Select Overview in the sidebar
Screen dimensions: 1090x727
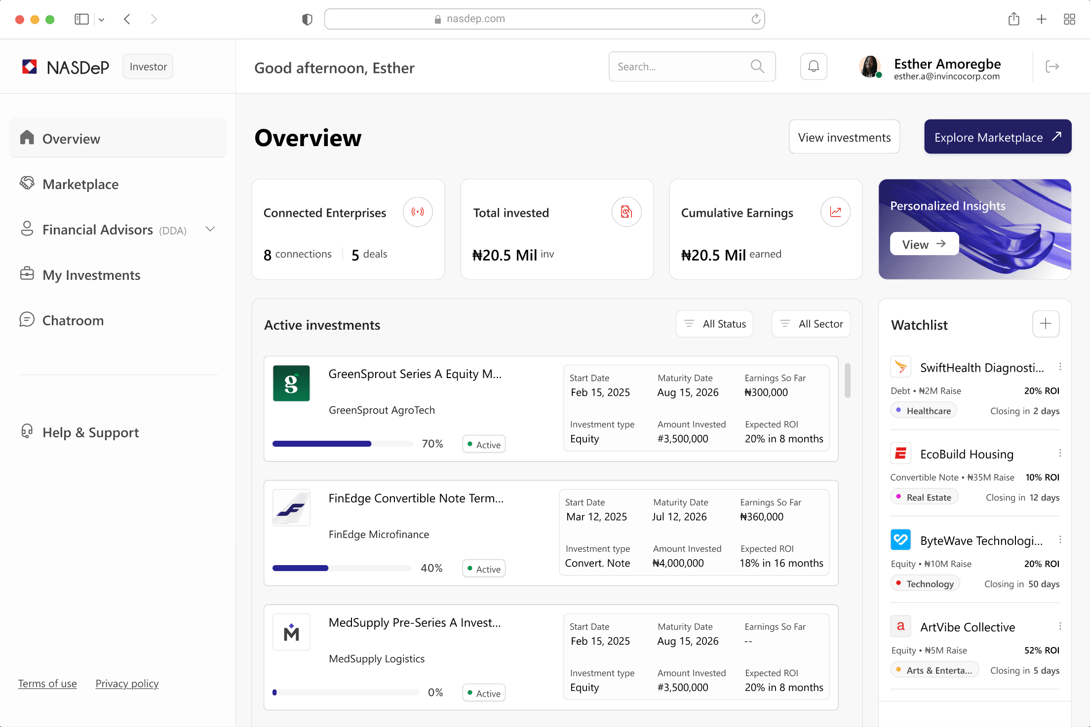pos(118,138)
